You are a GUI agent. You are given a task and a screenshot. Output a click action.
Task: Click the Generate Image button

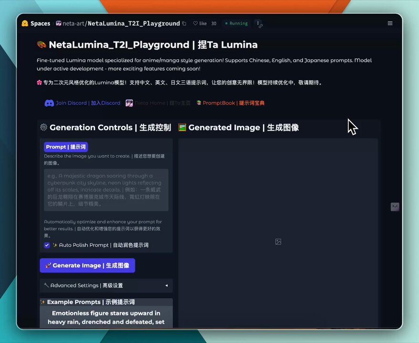tap(87, 265)
